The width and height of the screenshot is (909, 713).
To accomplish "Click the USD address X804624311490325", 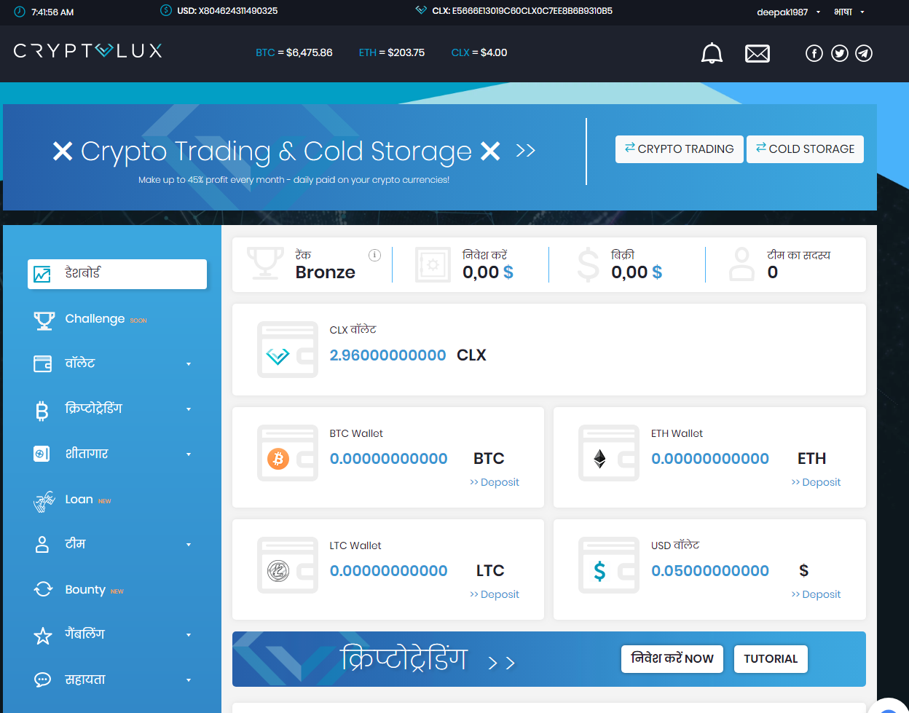I will (x=238, y=11).
